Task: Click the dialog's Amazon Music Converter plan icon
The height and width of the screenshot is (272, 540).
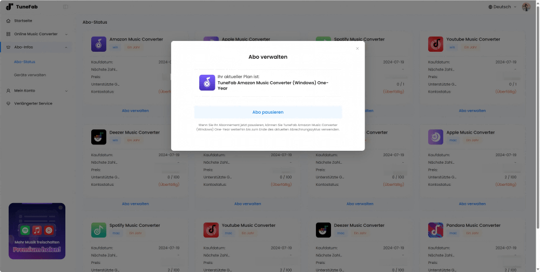Action: pyautogui.click(x=207, y=83)
